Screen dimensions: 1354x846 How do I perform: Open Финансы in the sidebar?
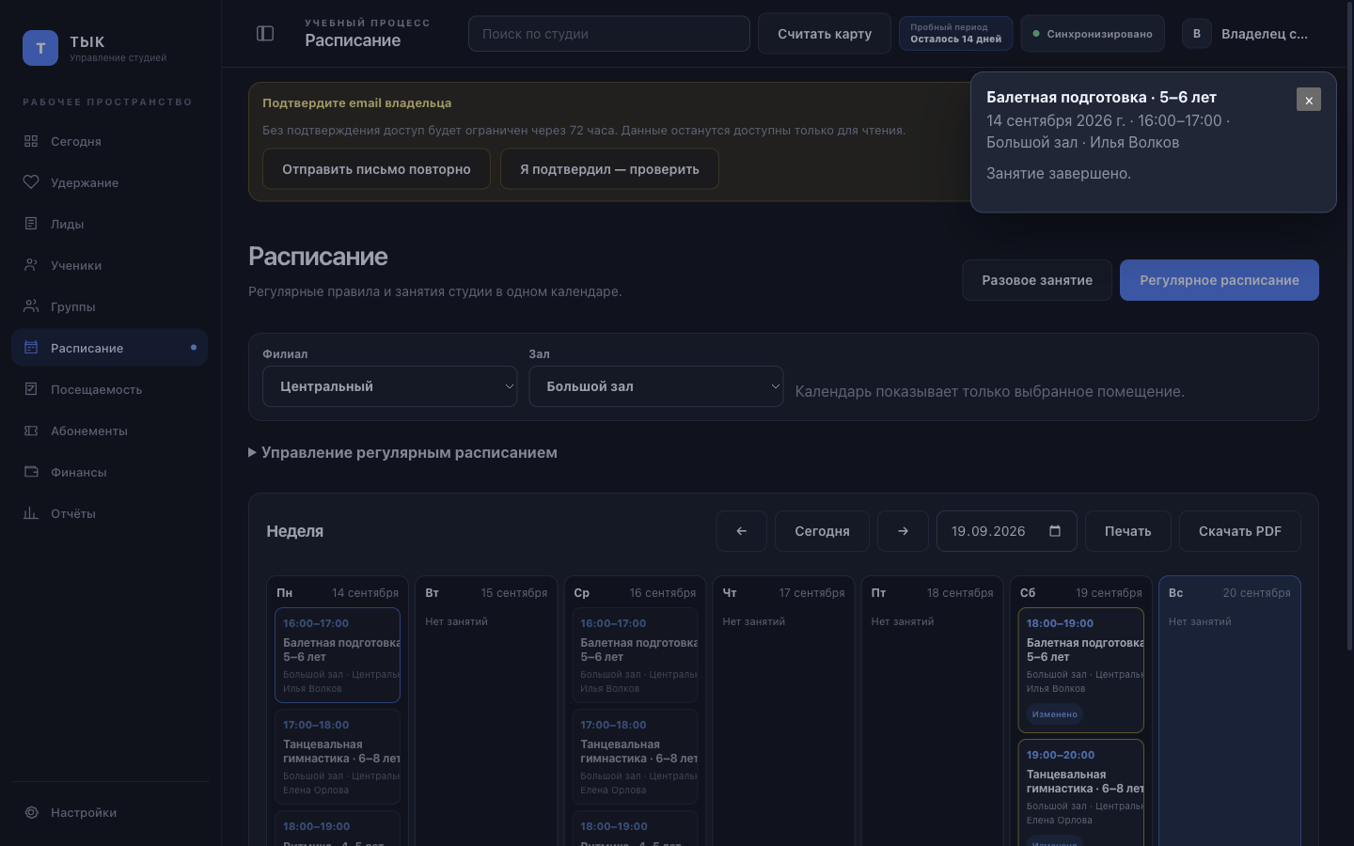109,472
